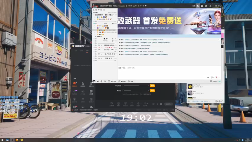
Task: Click the speaker icon in streaming tool bar
Action: 145,104
